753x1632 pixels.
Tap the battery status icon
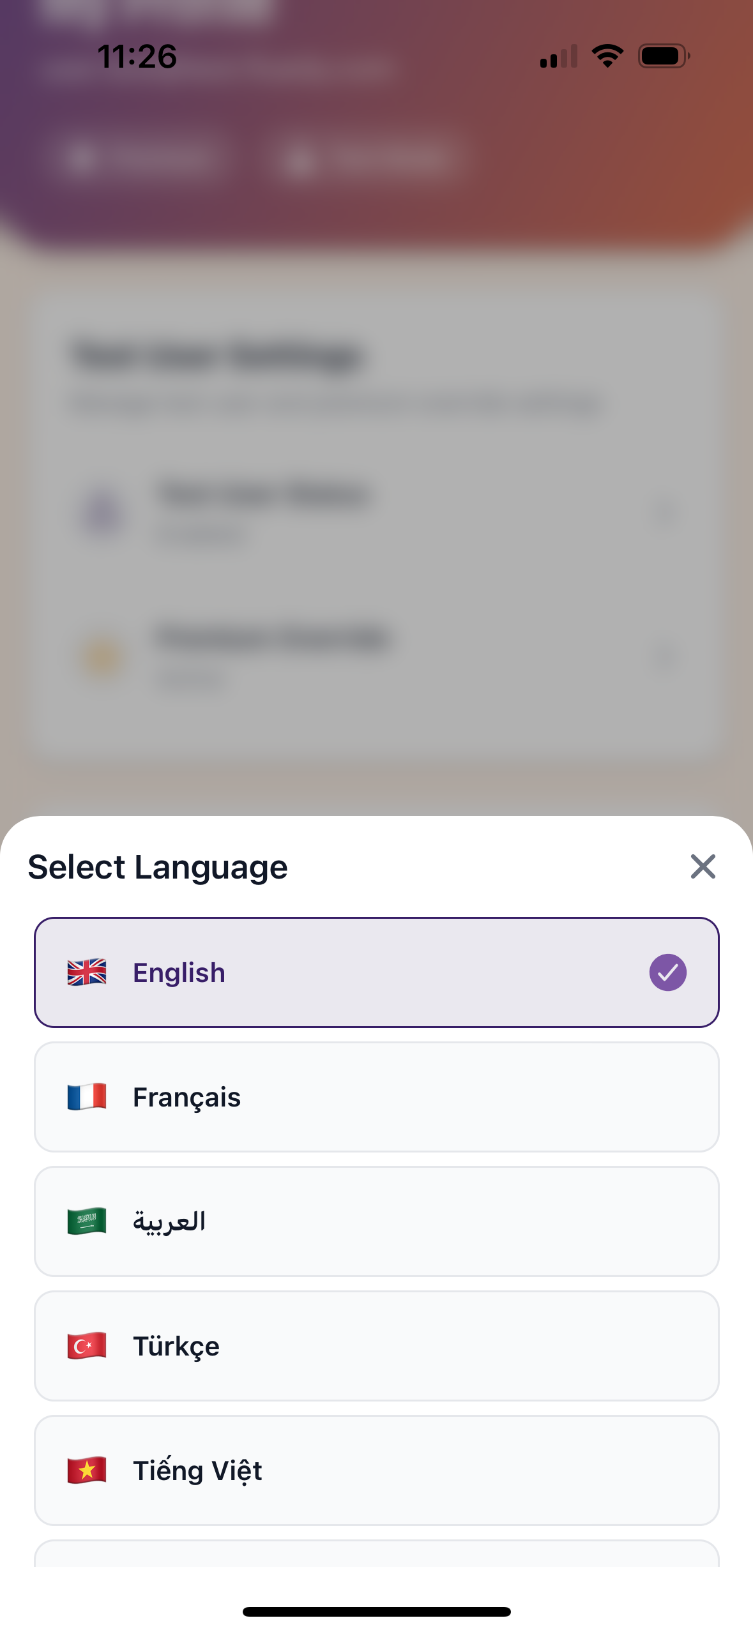(x=664, y=56)
